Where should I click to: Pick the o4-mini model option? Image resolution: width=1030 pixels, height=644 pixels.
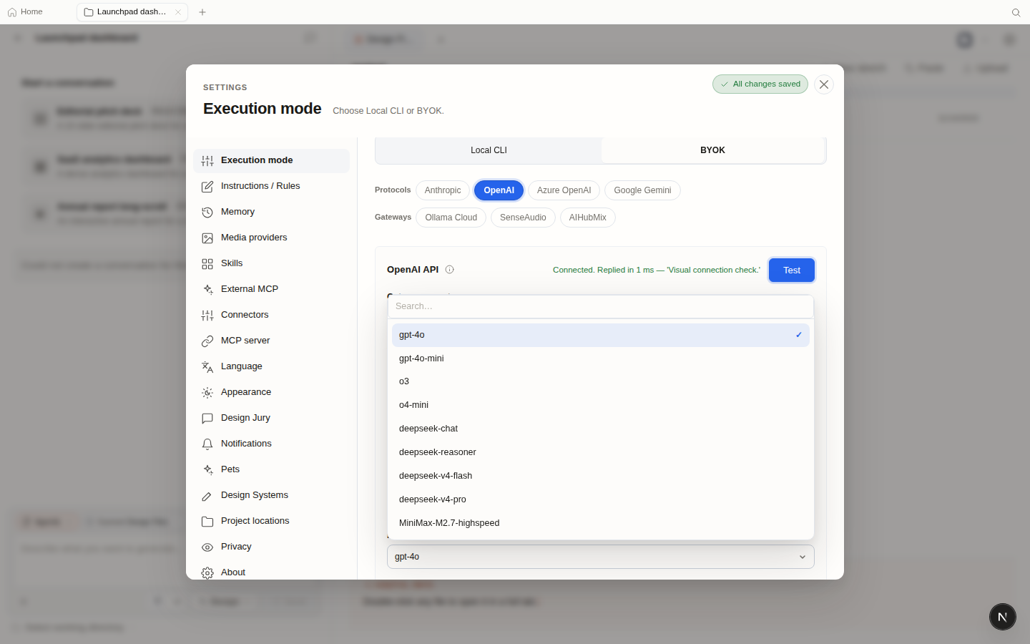pos(601,405)
